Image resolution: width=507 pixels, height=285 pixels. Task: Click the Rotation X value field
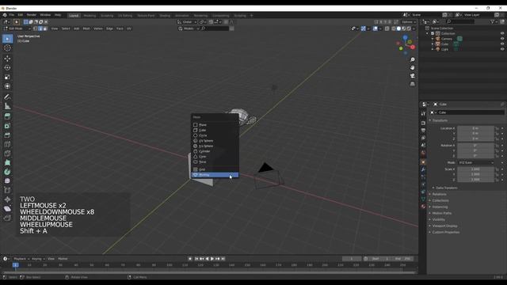475,146
